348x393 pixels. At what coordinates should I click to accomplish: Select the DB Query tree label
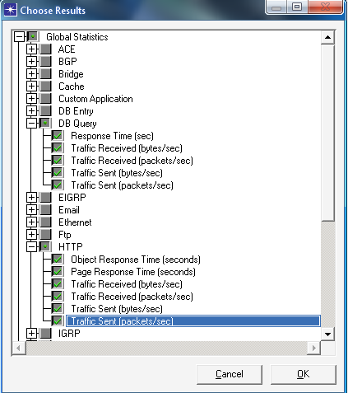(x=77, y=124)
